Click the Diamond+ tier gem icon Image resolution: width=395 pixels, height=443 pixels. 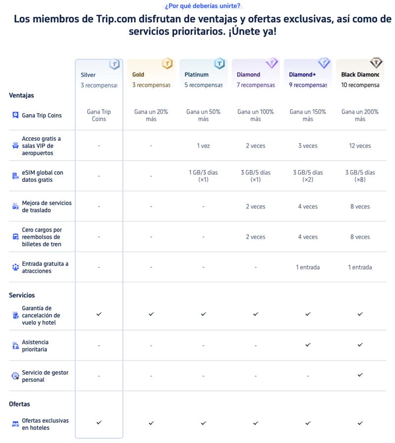(x=324, y=63)
